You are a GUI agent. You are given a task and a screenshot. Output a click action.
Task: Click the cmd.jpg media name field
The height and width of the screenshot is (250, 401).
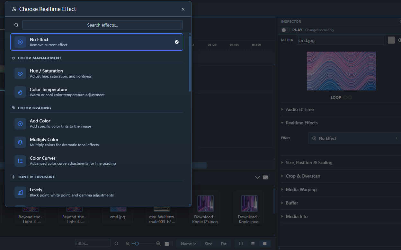coord(341,40)
